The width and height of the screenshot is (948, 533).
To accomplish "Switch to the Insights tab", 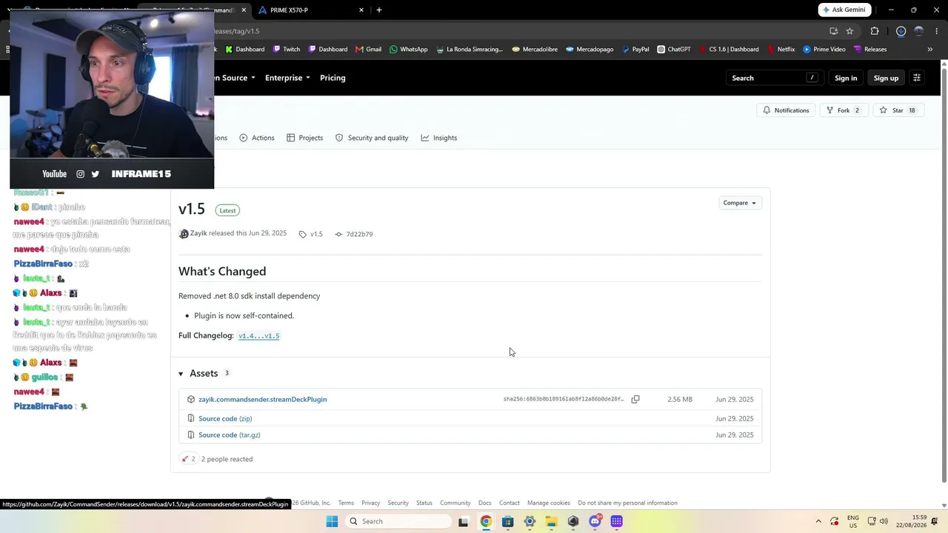I will (x=439, y=138).
